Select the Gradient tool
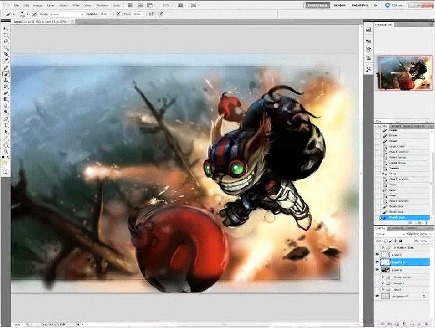 (x=6, y=99)
